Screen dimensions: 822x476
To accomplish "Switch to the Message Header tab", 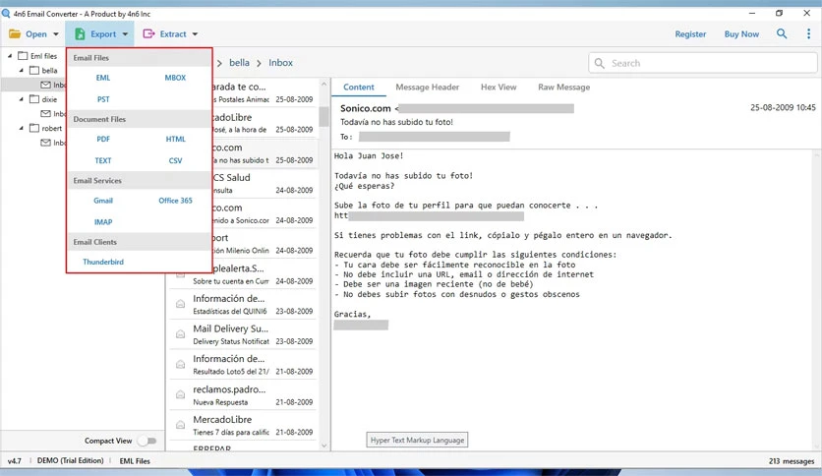I will (x=428, y=87).
